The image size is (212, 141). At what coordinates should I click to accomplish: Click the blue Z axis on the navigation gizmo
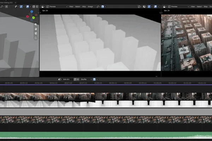coord(32,12)
